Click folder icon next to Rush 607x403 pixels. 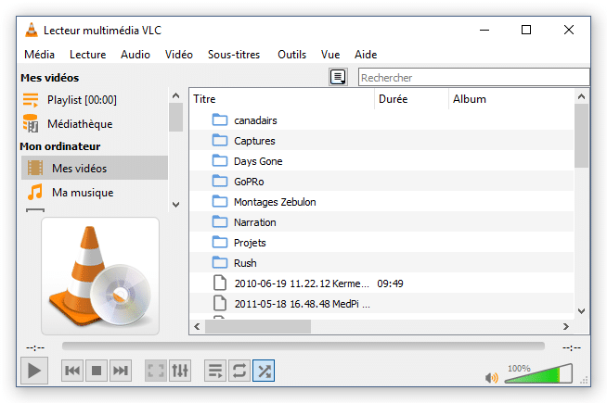point(220,262)
